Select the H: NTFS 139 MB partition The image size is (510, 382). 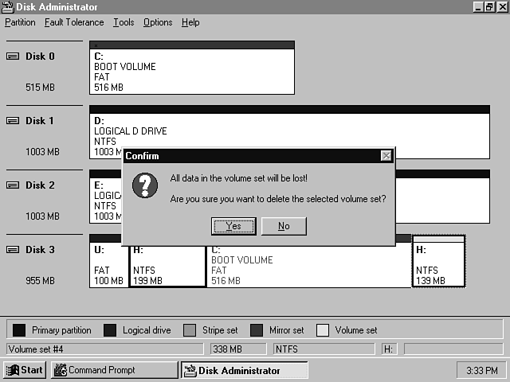[x=437, y=265]
